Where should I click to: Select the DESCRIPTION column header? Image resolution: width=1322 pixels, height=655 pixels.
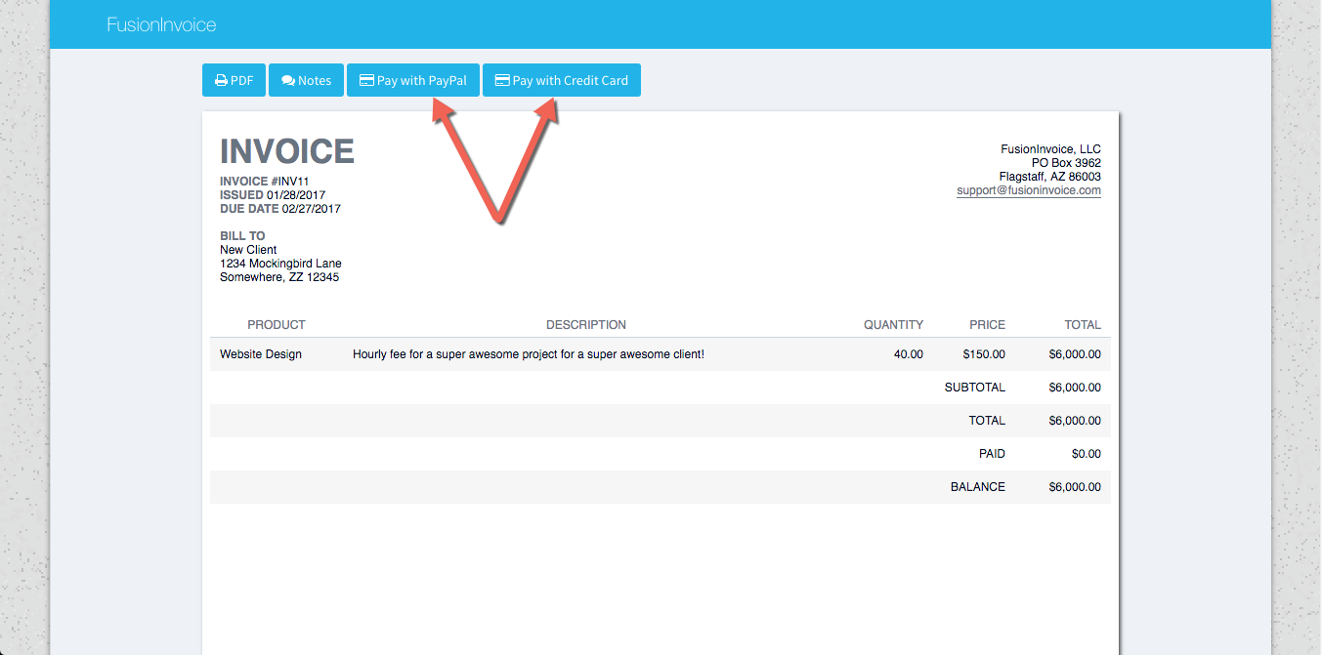(x=585, y=325)
